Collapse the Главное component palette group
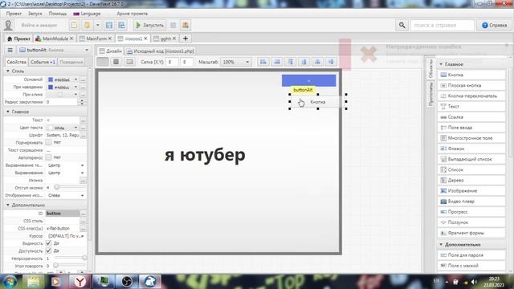This screenshot has height=289, width=514. tap(441, 64)
